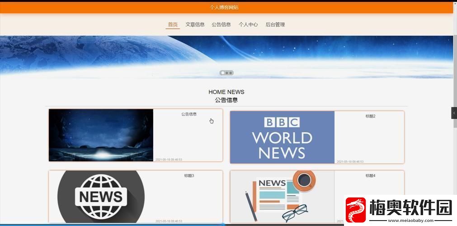Click the 标题2 card title
Viewport: 457px width, 226px height.
click(371, 116)
